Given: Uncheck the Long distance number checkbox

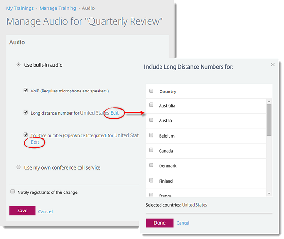Looking at the screenshot, I should (26, 113).
